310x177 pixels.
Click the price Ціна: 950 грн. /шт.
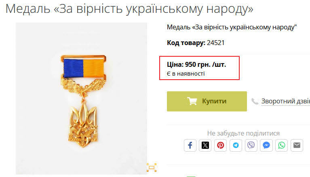tap(196, 64)
